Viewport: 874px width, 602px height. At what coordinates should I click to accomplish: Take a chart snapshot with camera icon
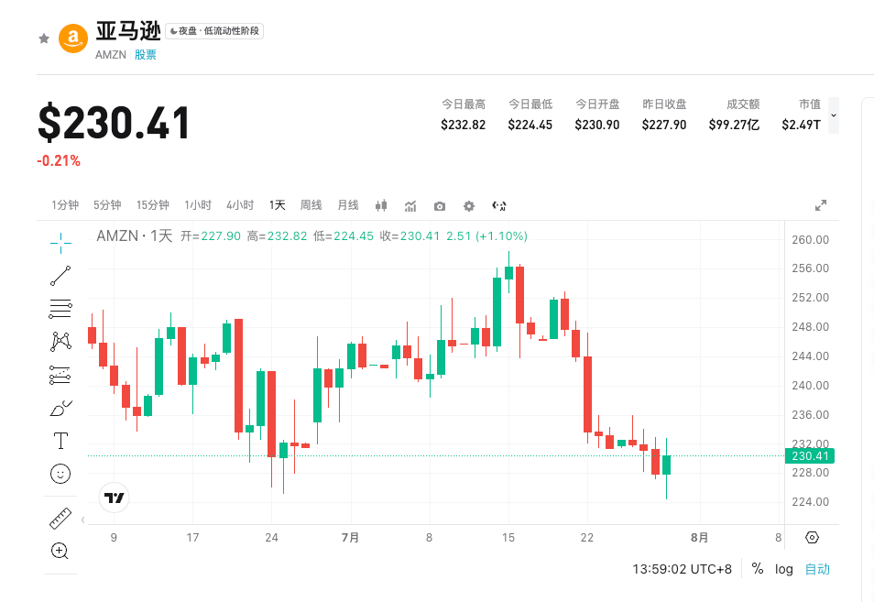(x=440, y=206)
